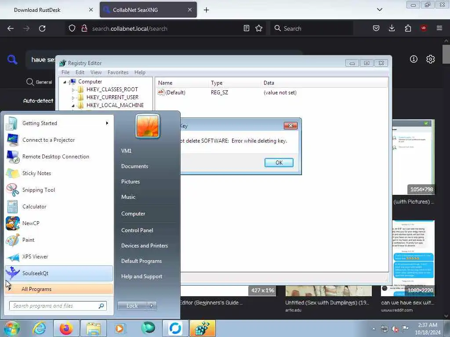The width and height of the screenshot is (450, 337).
Task: Select HKEY_LOCAL_MACHINE key
Action: point(115,105)
